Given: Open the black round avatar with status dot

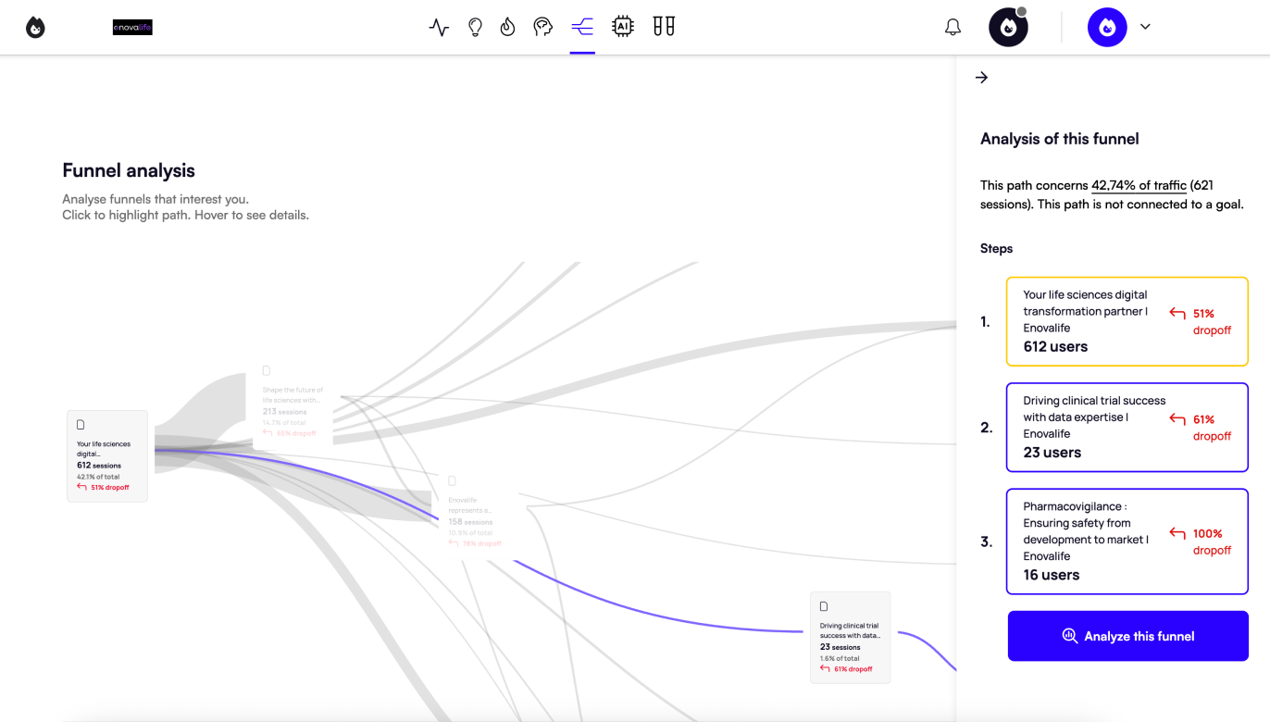Looking at the screenshot, I should pyautogui.click(x=1008, y=27).
